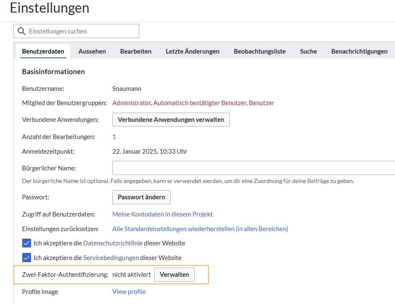Follow Automatisch bestätigter Benutzer link
This screenshot has height=304, width=395.
[200, 103]
